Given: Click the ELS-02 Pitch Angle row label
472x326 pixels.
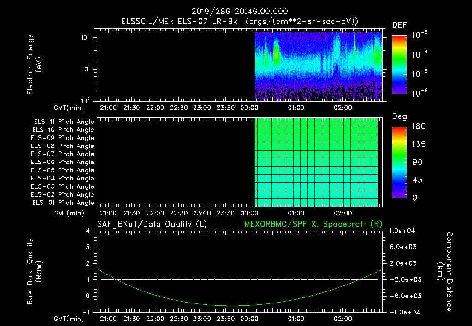Looking at the screenshot, I should [x=62, y=195].
